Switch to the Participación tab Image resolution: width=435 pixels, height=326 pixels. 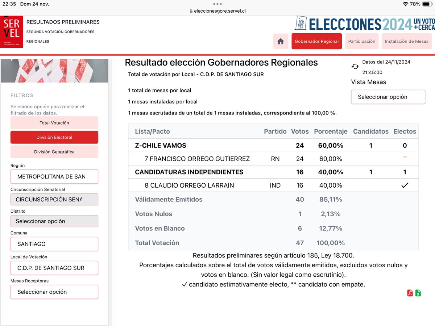(x=362, y=41)
